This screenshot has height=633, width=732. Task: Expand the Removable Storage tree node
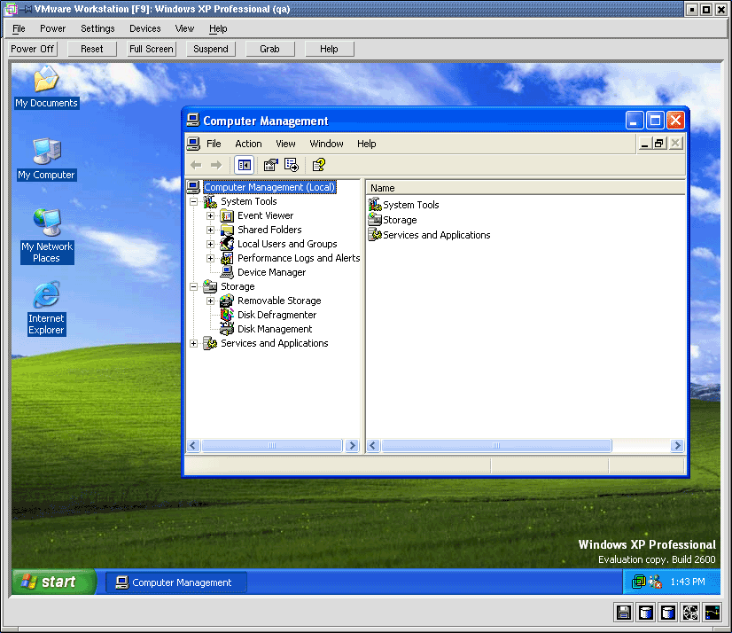pos(211,301)
